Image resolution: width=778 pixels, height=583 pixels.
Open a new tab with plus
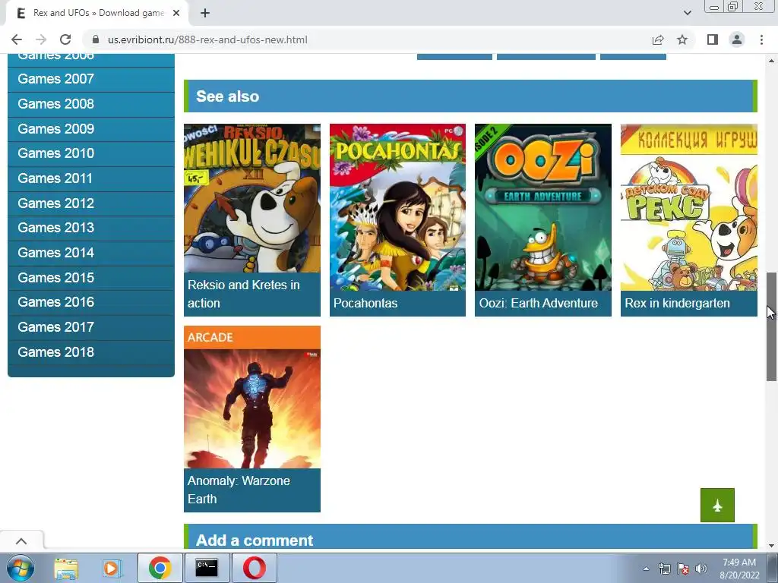pos(205,14)
